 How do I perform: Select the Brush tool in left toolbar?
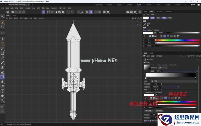pos(2,63)
